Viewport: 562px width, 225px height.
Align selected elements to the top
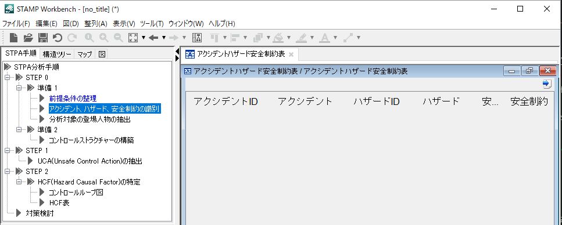tap(214, 38)
